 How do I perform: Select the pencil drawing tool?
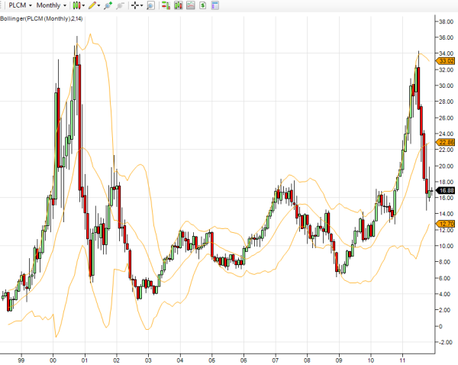[92, 5]
